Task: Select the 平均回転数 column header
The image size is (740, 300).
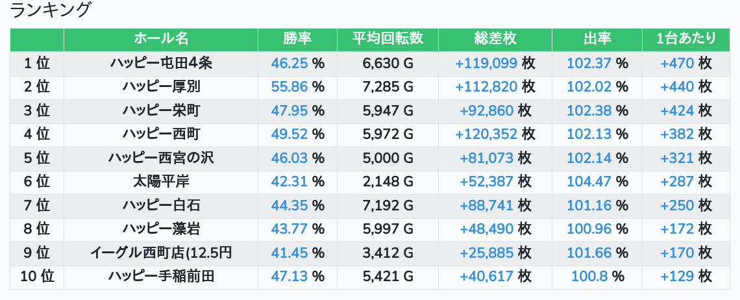Action: click(x=388, y=39)
